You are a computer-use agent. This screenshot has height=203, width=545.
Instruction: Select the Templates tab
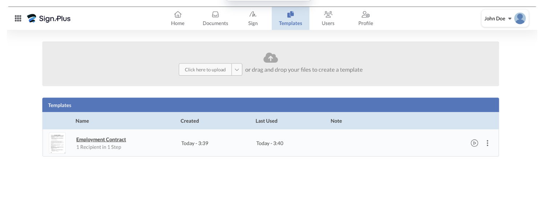290,18
